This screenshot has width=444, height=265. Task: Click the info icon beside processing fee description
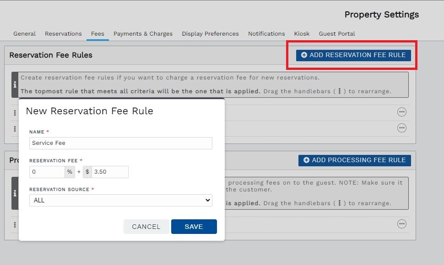[x=16, y=193]
